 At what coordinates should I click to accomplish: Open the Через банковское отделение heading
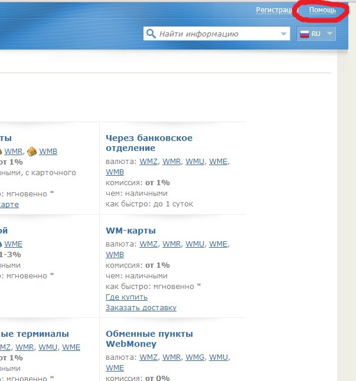149,143
